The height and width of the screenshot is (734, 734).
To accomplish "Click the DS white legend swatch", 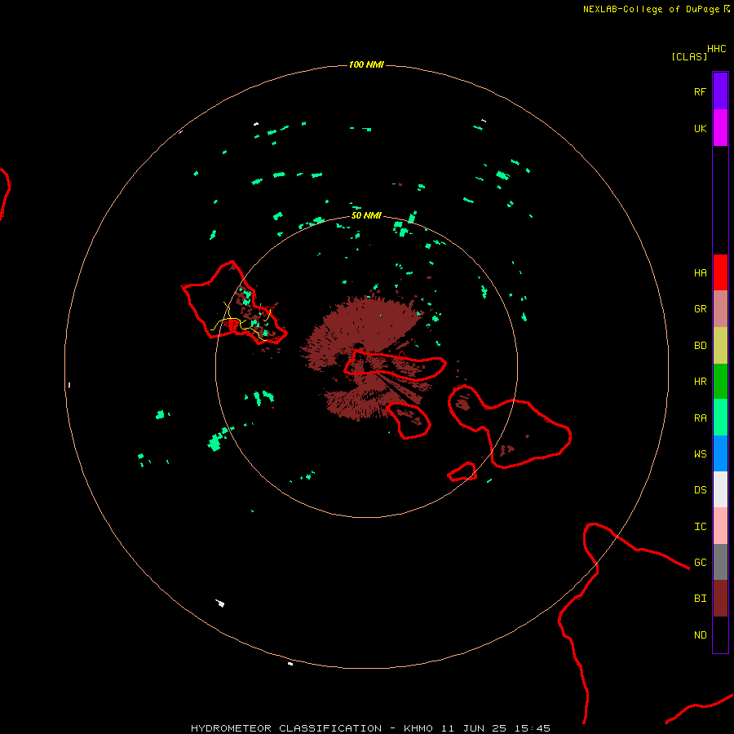I will (720, 489).
